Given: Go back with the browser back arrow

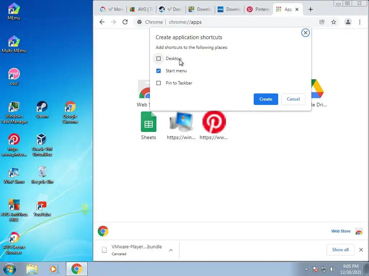Looking at the screenshot, I should coord(102,22).
